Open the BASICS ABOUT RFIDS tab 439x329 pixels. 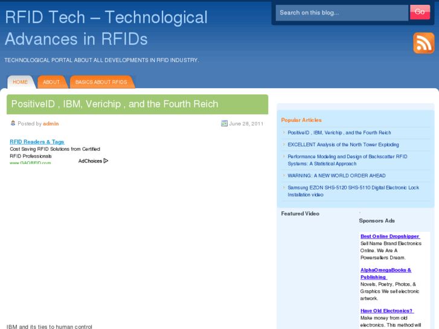(101, 82)
